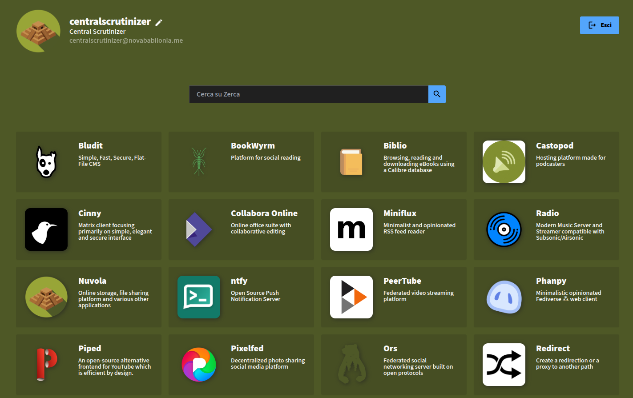Click 'Federated social networking server' description

pos(418,366)
